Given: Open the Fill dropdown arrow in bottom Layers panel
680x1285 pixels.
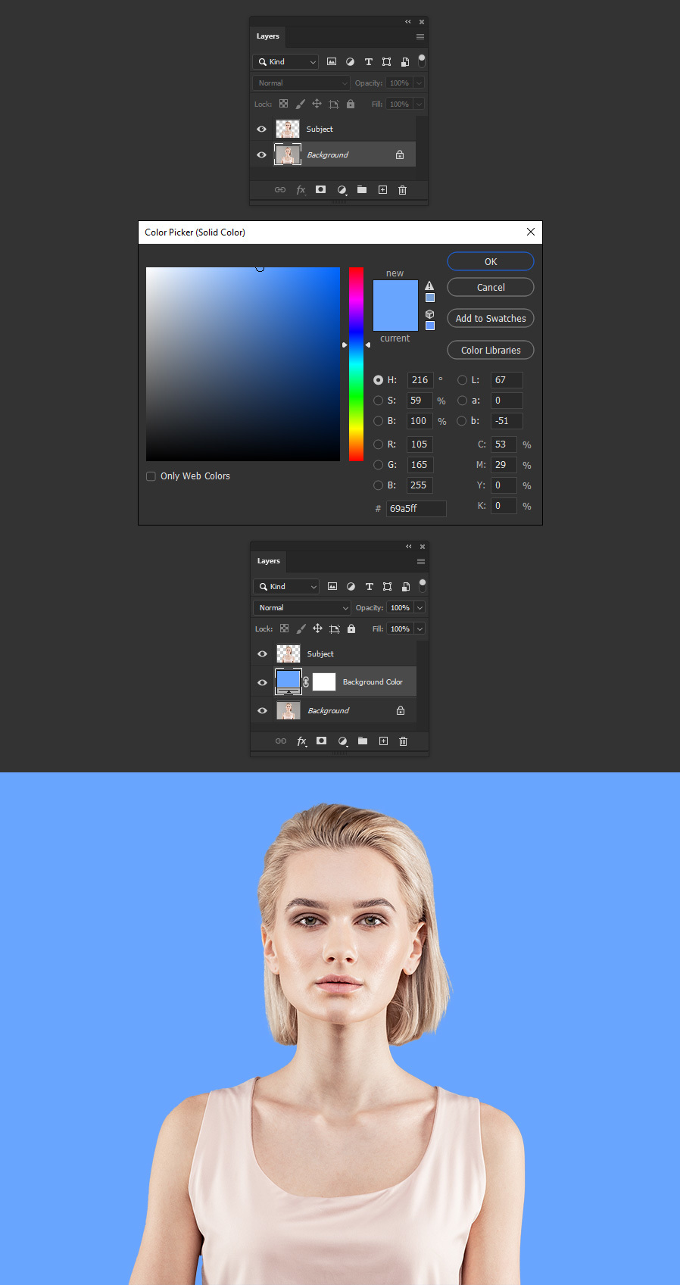Looking at the screenshot, I should [x=420, y=628].
